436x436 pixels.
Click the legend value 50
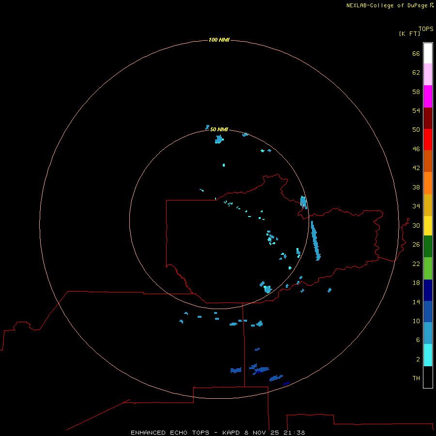416,129
